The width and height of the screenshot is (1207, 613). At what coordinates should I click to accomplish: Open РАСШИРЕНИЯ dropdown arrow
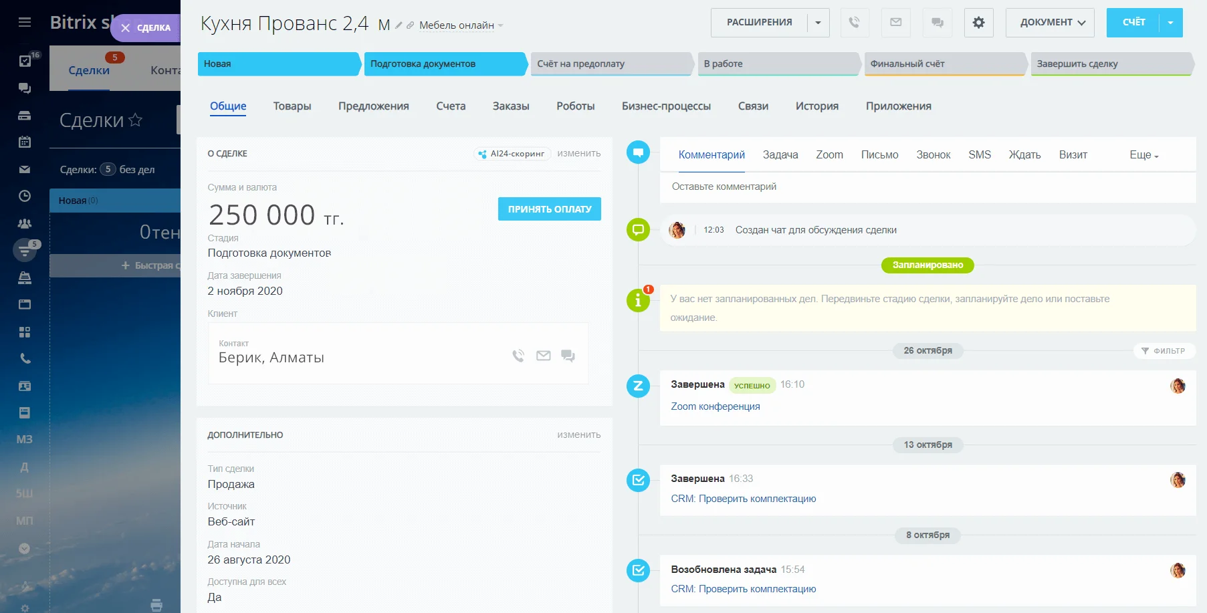[818, 23]
